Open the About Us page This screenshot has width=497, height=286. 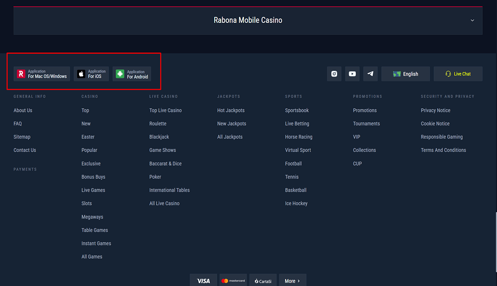23,110
